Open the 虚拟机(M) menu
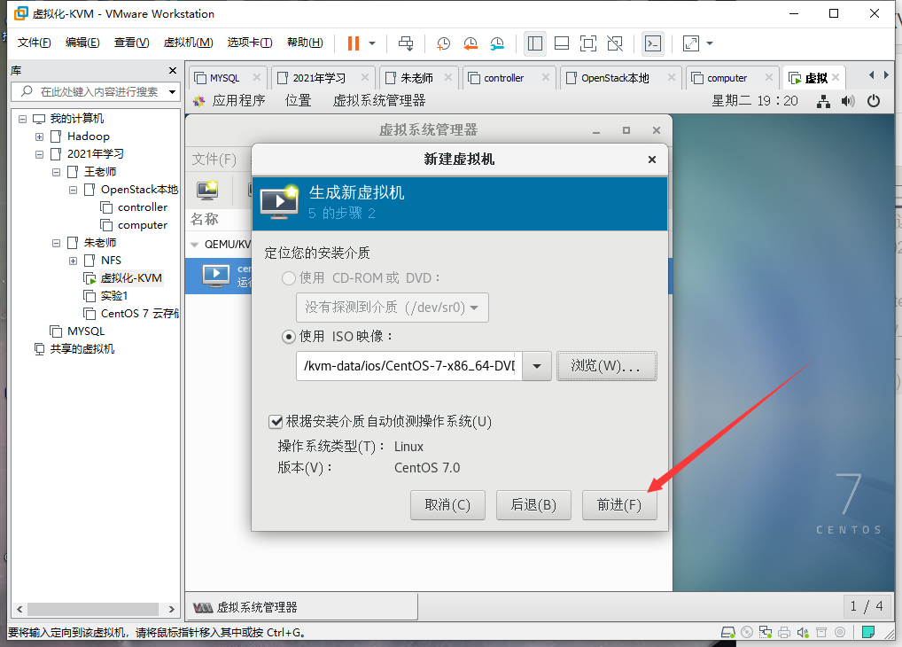The width and height of the screenshot is (902, 647). coord(188,43)
